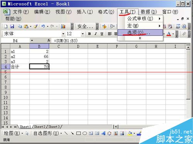Click the insert function fx button

[x=49, y=41]
